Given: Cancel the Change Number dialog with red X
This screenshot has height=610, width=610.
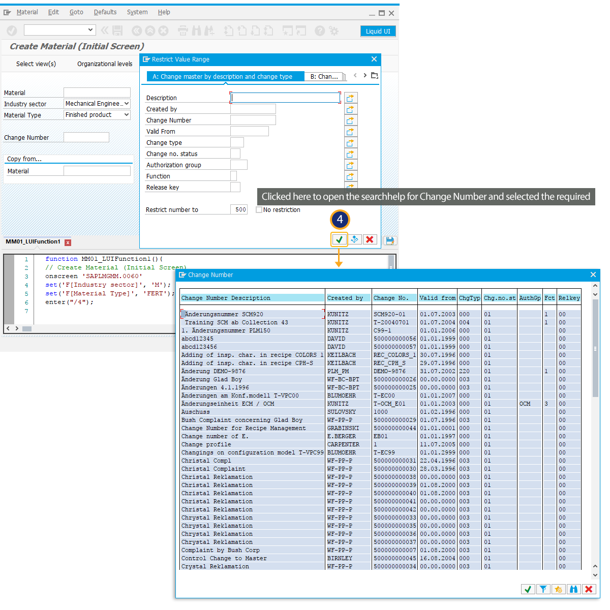Looking at the screenshot, I should [589, 589].
